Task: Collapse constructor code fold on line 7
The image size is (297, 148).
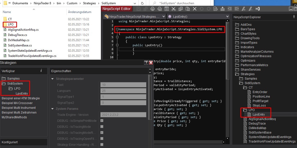Action: pyautogui.click(x=117, y=45)
